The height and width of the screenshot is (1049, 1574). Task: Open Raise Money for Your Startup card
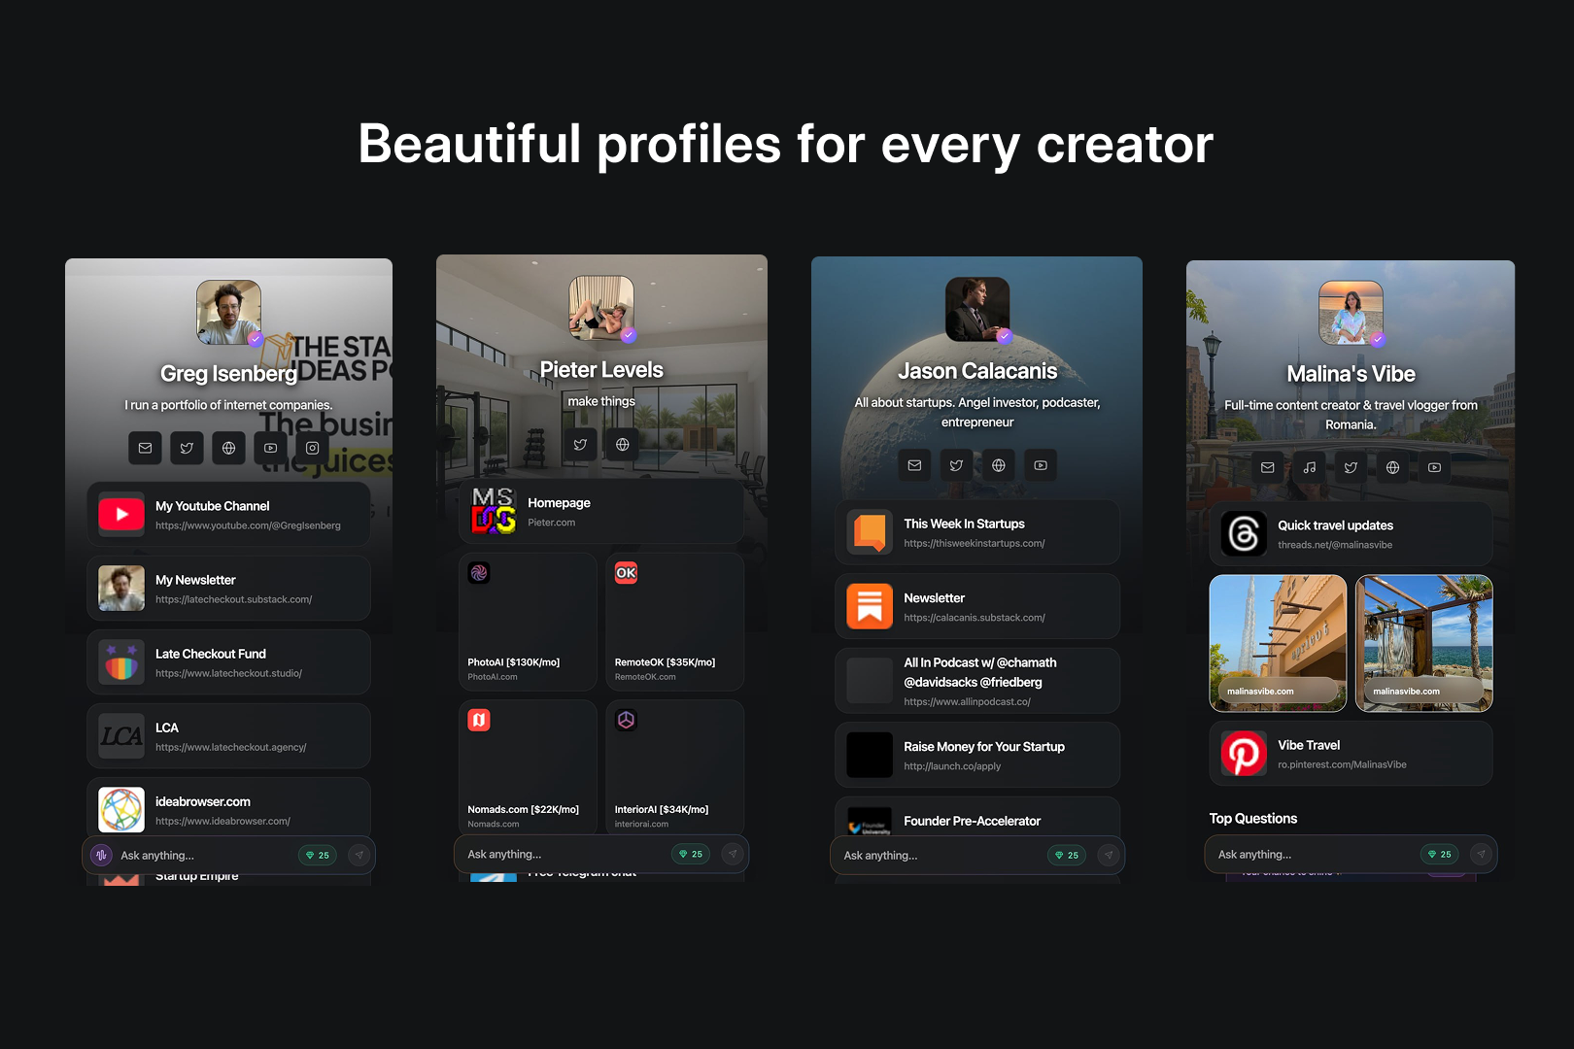pyautogui.click(x=977, y=755)
